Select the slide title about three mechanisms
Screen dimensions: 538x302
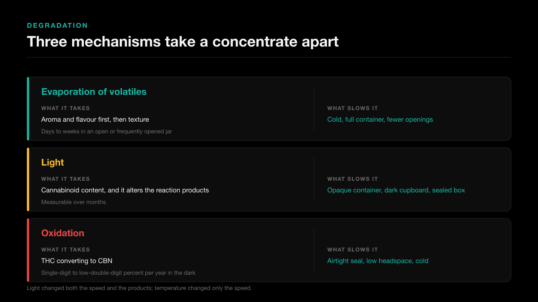(x=183, y=42)
